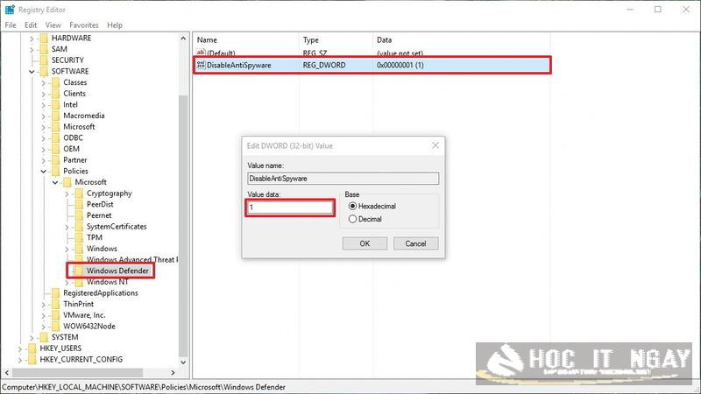The image size is (701, 394).
Task: Click the SAM folder icon
Action: coord(44,49)
